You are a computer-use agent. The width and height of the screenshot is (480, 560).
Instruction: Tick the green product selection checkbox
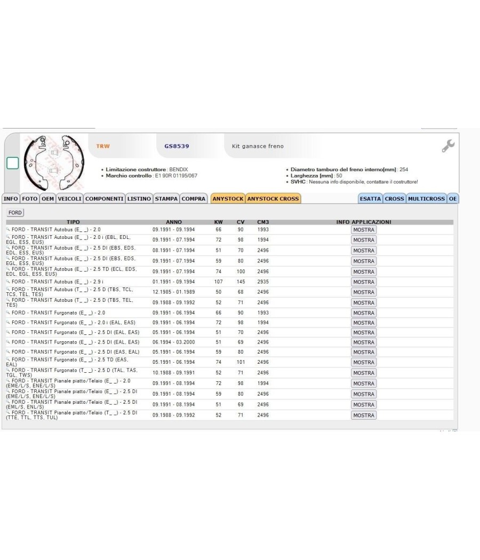coord(13,163)
